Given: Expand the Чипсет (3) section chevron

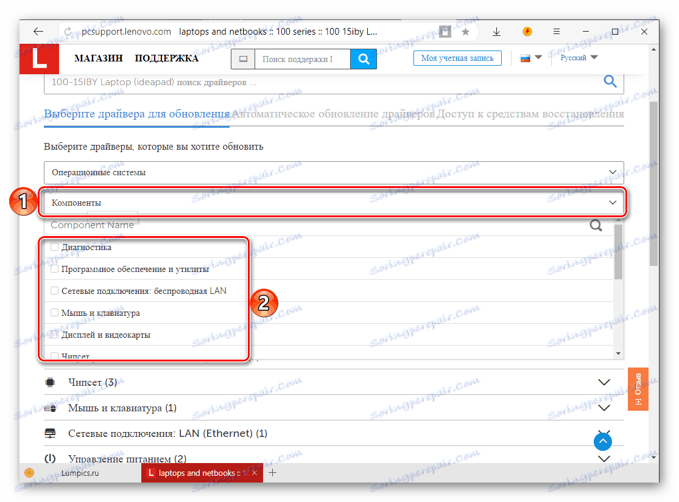Looking at the screenshot, I should tap(604, 382).
